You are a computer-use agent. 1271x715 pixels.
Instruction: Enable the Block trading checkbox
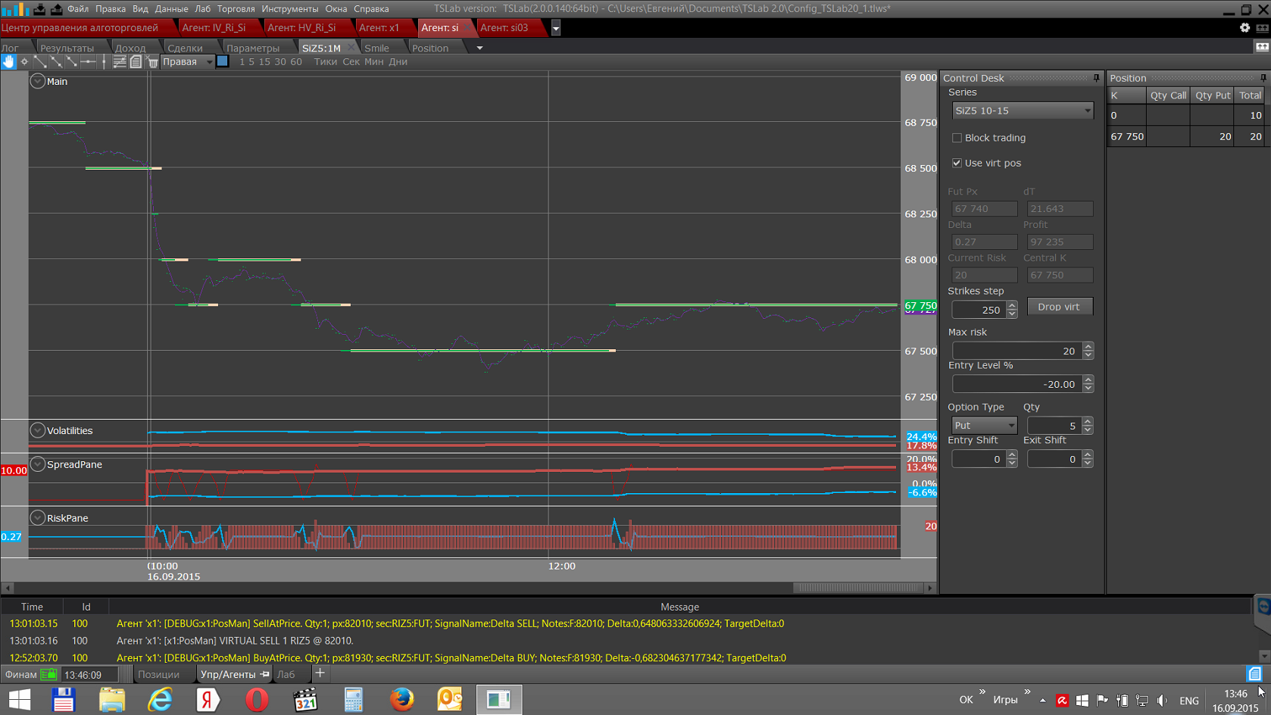point(957,138)
